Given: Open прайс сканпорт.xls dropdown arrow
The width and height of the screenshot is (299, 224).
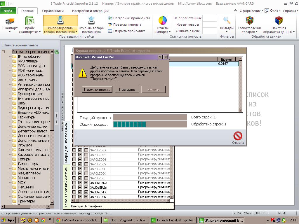Looking at the screenshot, I should [40, 32].
